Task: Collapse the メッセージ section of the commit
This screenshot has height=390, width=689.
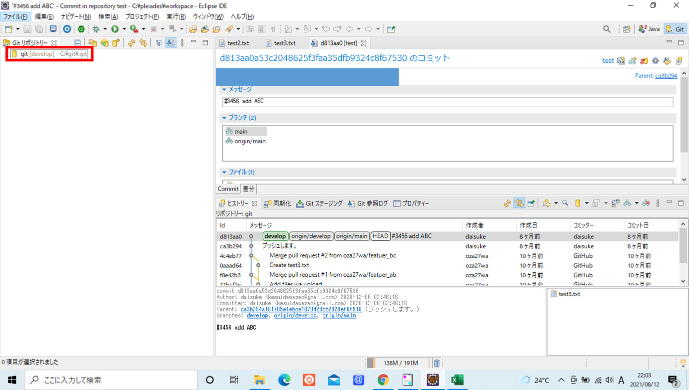Action: point(224,89)
